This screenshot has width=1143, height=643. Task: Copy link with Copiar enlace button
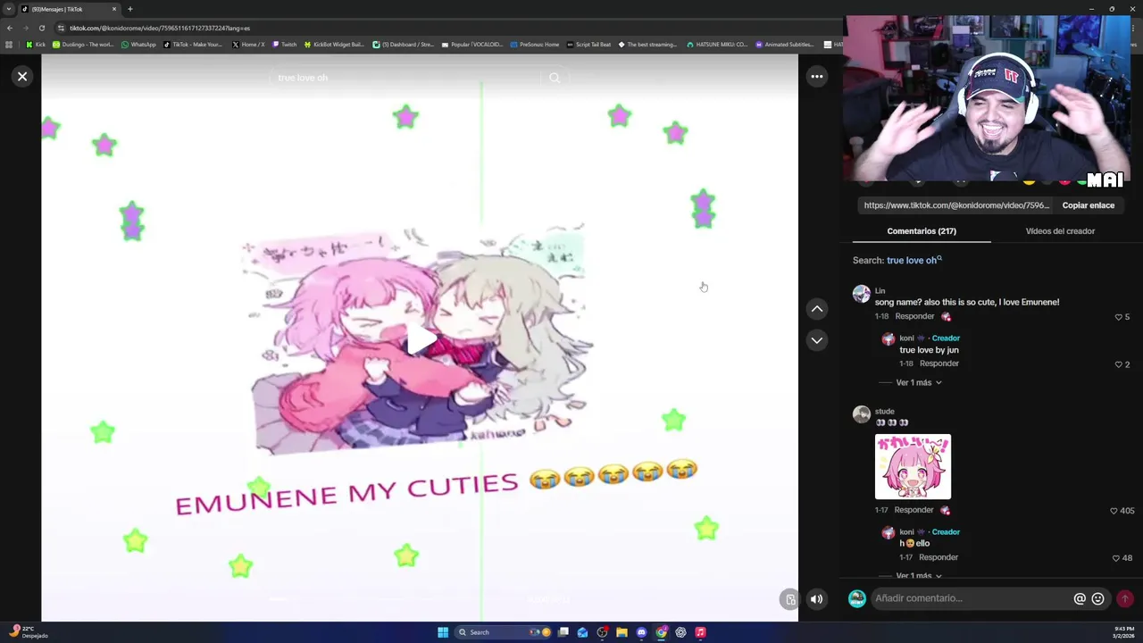tap(1088, 205)
